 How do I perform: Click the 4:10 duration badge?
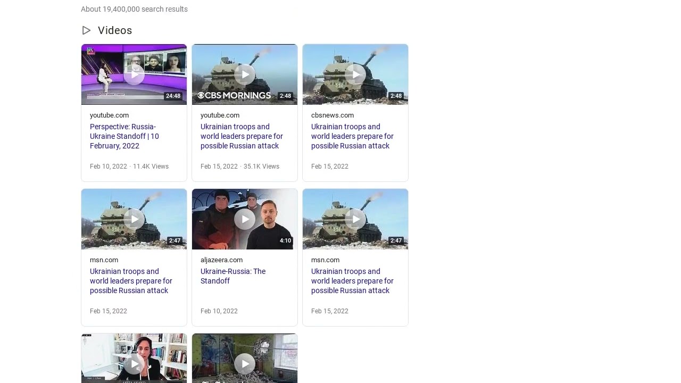coord(286,241)
